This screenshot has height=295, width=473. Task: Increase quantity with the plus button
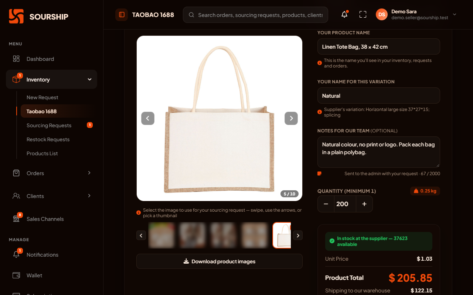(x=364, y=204)
